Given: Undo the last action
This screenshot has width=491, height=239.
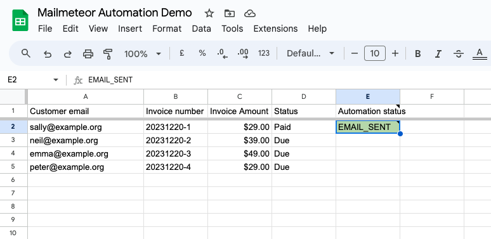Looking at the screenshot, I should 48,54.
